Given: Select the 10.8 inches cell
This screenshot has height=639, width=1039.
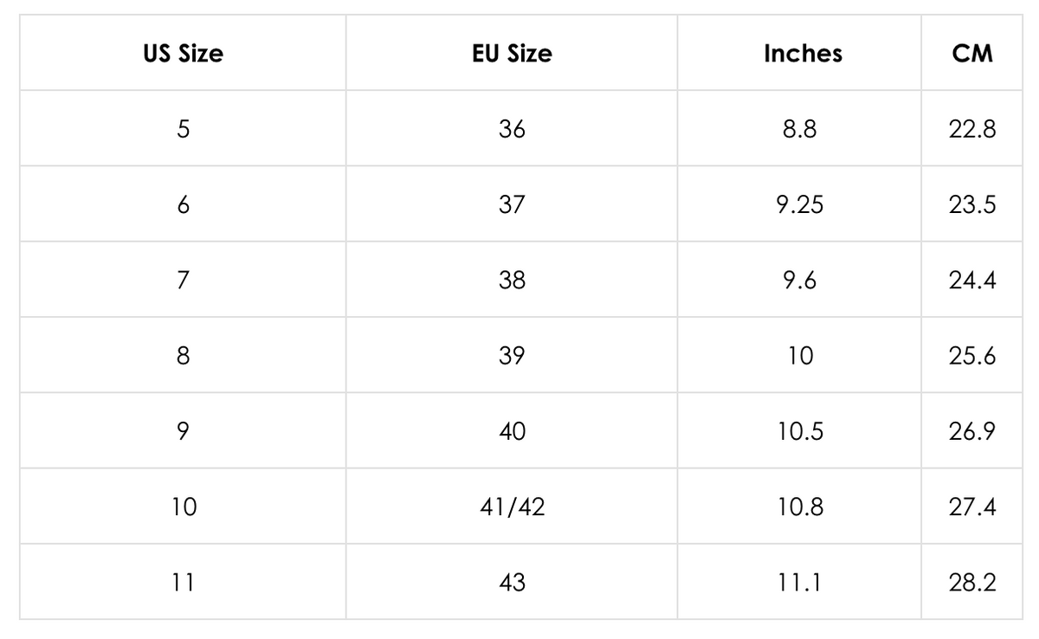Looking at the screenshot, I should click(799, 507).
